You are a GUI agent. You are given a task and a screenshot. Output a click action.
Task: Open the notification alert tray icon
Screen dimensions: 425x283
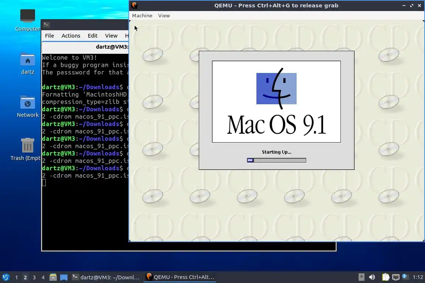405,276
